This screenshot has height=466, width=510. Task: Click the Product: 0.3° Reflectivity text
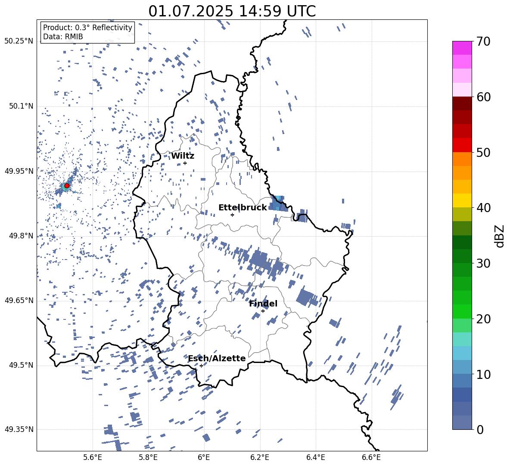(87, 27)
